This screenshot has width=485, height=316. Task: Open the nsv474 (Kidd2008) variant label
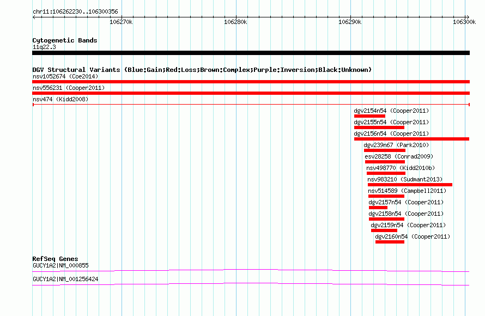(60, 99)
